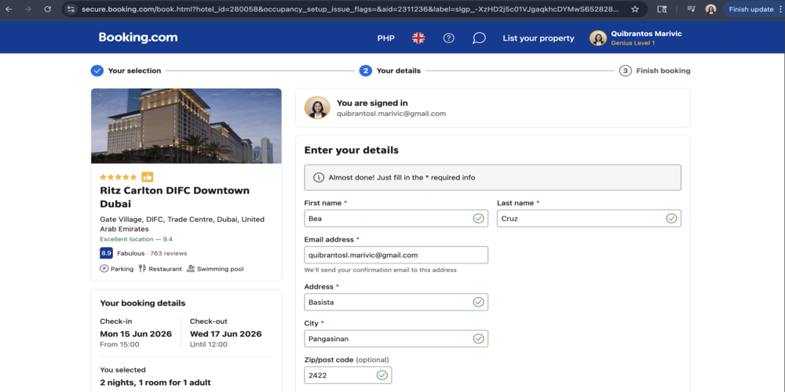The image size is (785, 392).
Task: Click Finish update button in Chrome
Action: click(x=753, y=9)
